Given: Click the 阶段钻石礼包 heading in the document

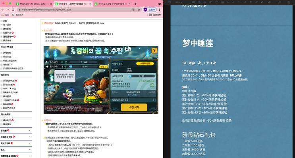Looking at the screenshot, I should tap(199, 135).
